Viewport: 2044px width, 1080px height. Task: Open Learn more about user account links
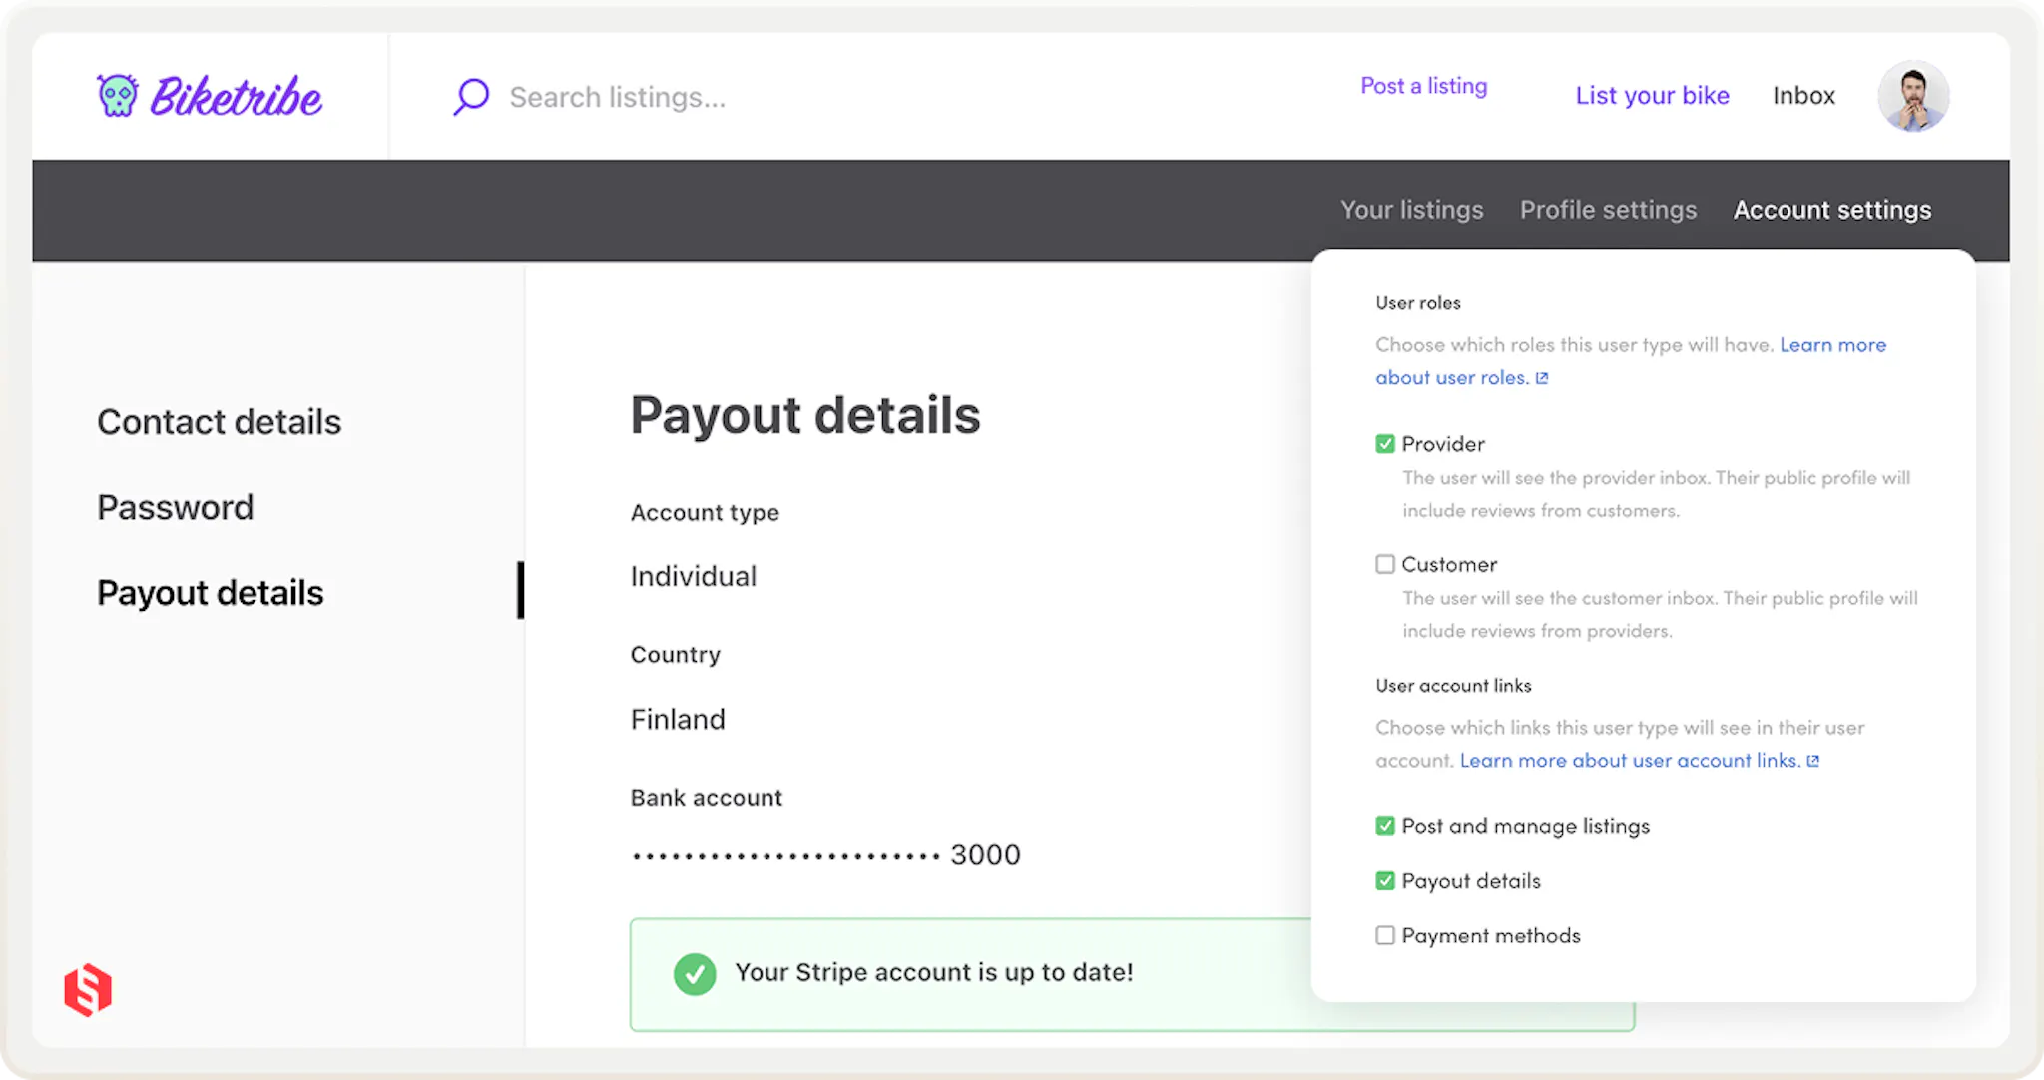click(x=1631, y=761)
